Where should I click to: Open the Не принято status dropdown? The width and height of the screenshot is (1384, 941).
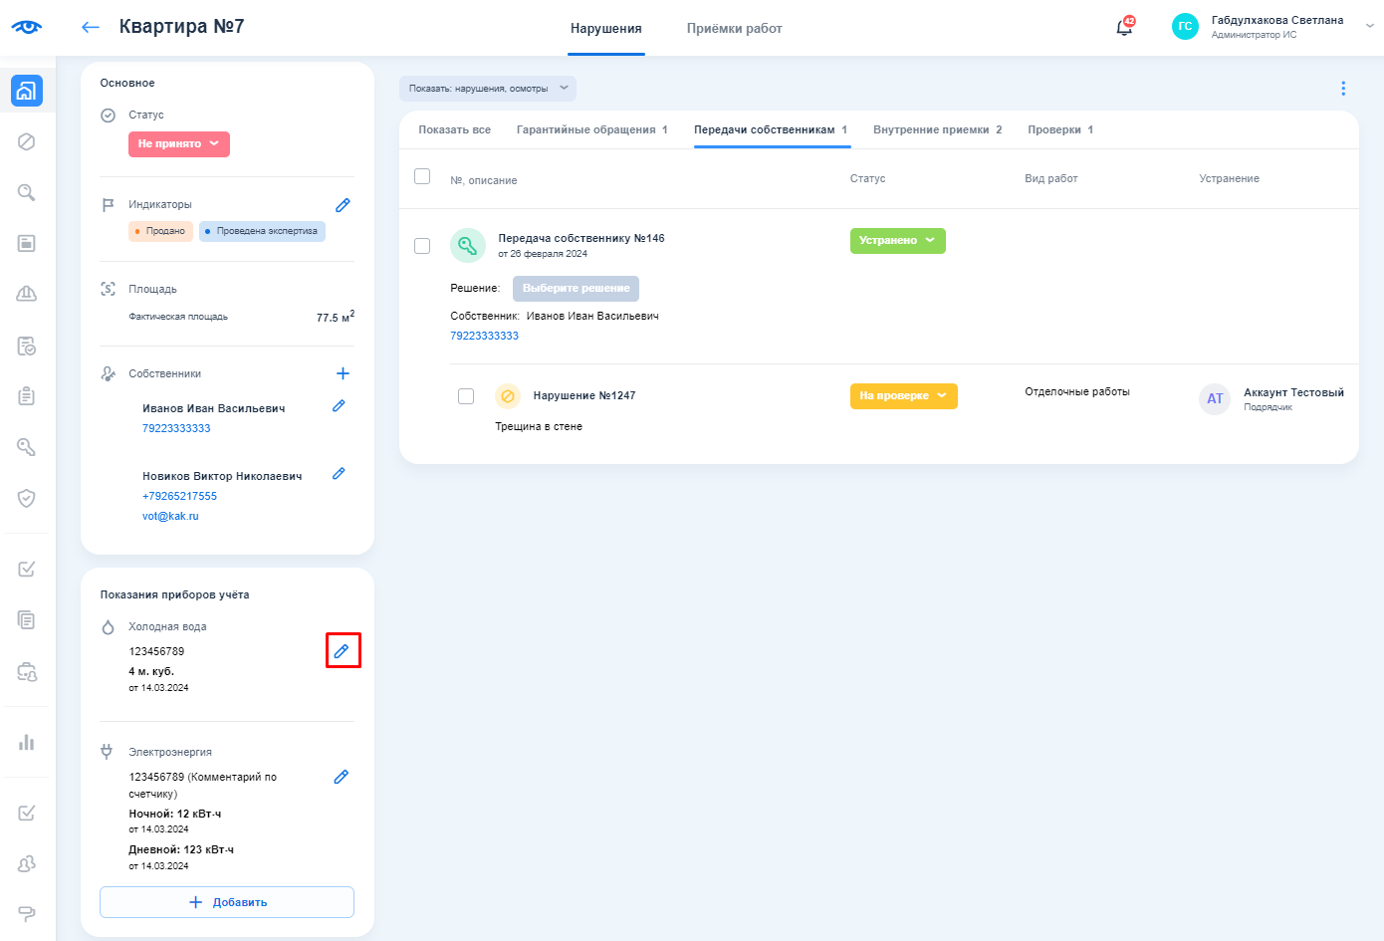pos(179,144)
